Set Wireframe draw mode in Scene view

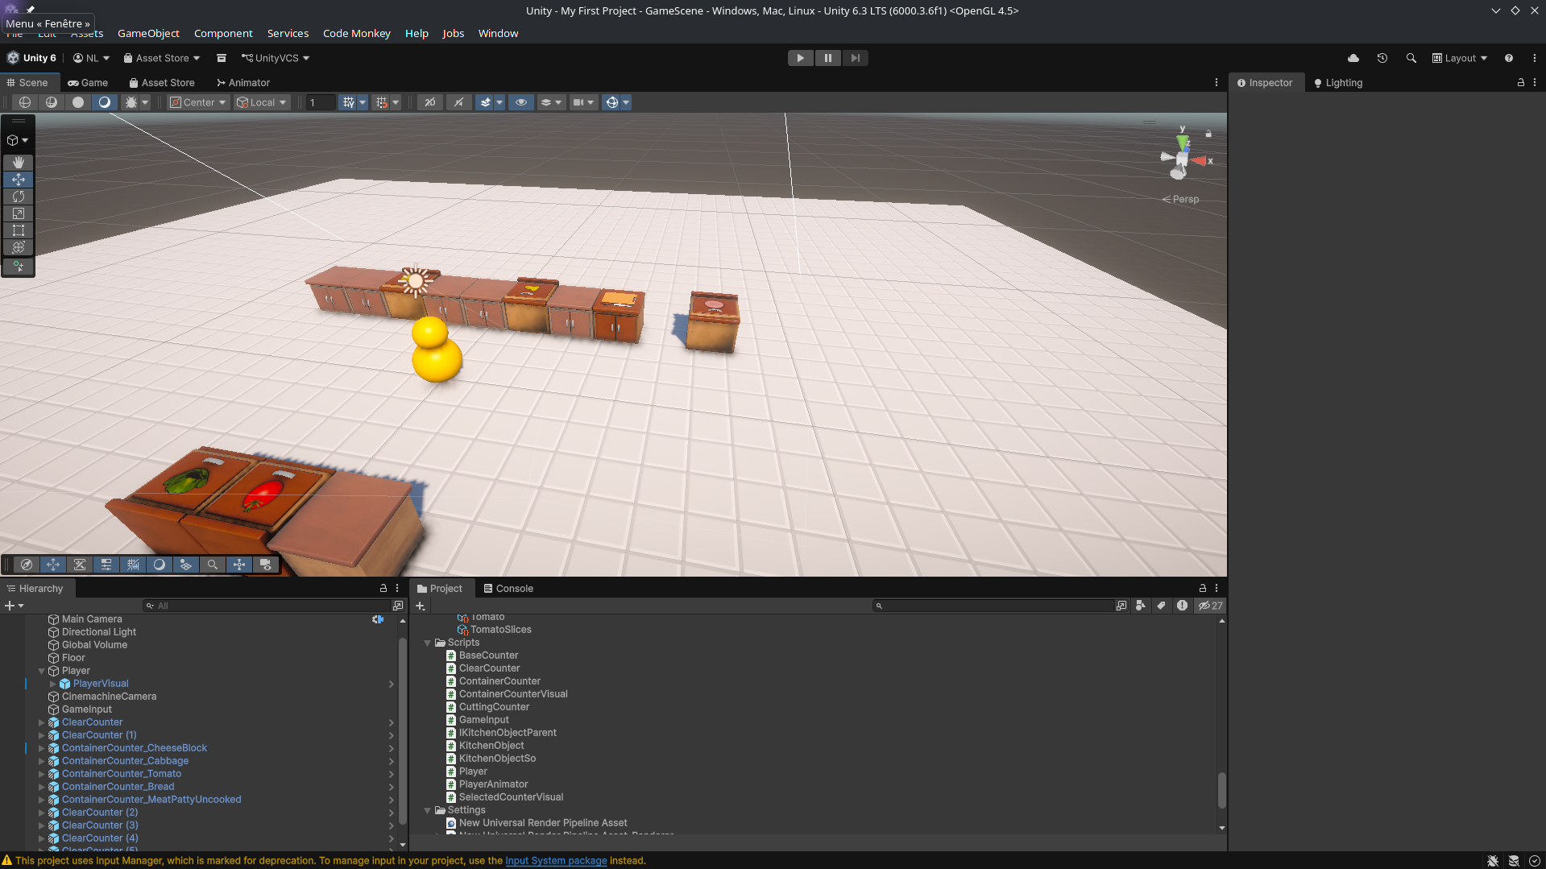click(25, 102)
